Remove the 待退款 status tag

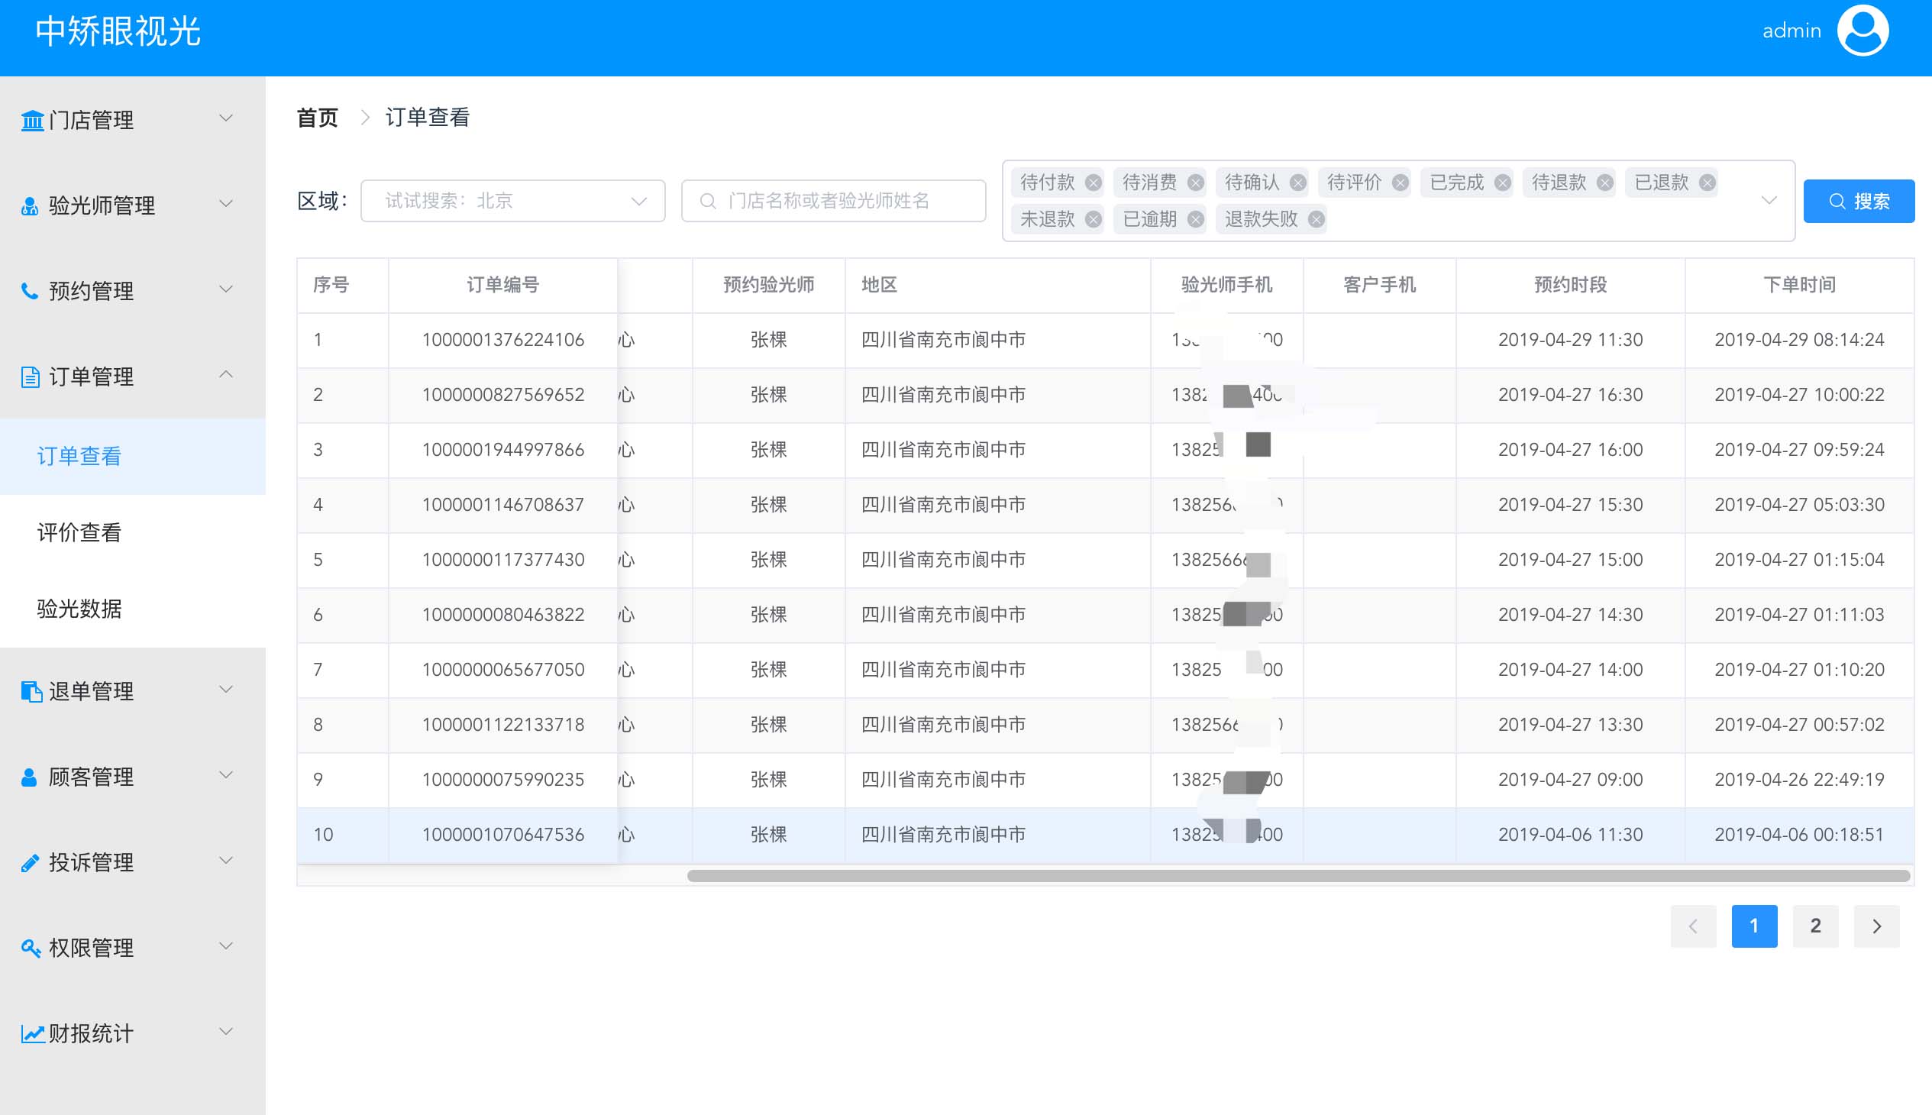(x=1605, y=183)
